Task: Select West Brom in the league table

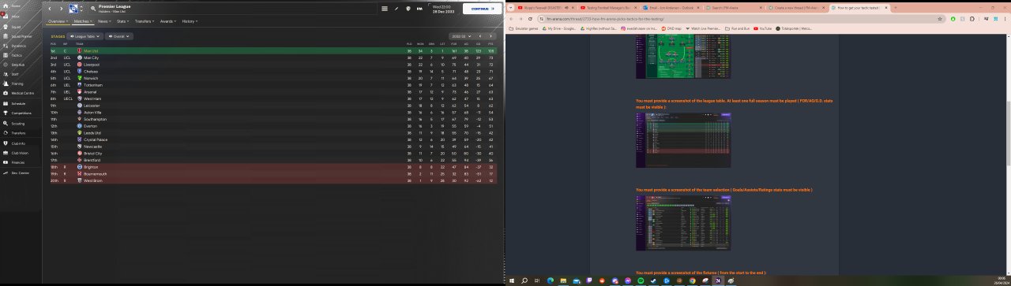Action: (273, 180)
